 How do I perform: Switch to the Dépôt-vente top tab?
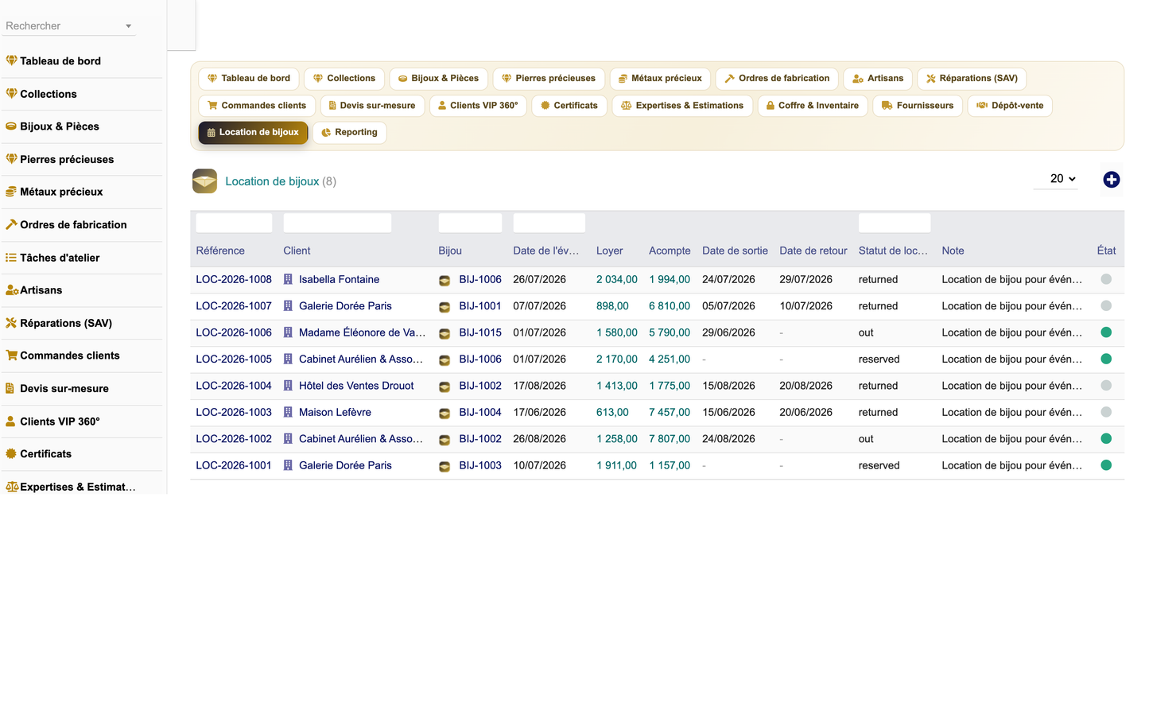pyautogui.click(x=1010, y=106)
